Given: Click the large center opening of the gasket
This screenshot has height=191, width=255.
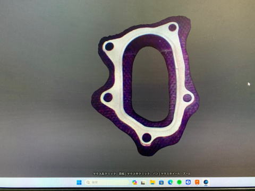Looking at the screenshot, I should (150, 83).
